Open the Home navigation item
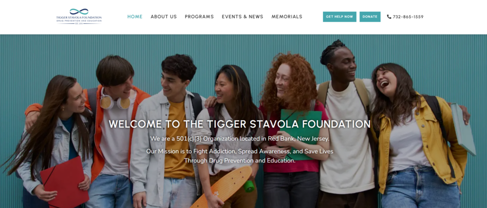This screenshot has height=208, width=487. (x=135, y=16)
